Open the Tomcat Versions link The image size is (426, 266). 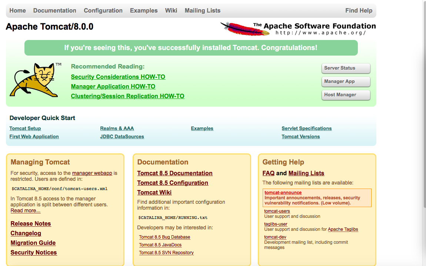coord(300,137)
